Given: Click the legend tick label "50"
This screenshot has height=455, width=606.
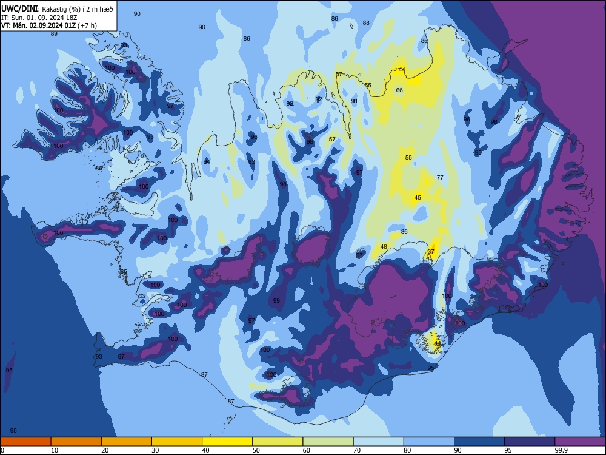Looking at the screenshot, I should coord(256,450).
